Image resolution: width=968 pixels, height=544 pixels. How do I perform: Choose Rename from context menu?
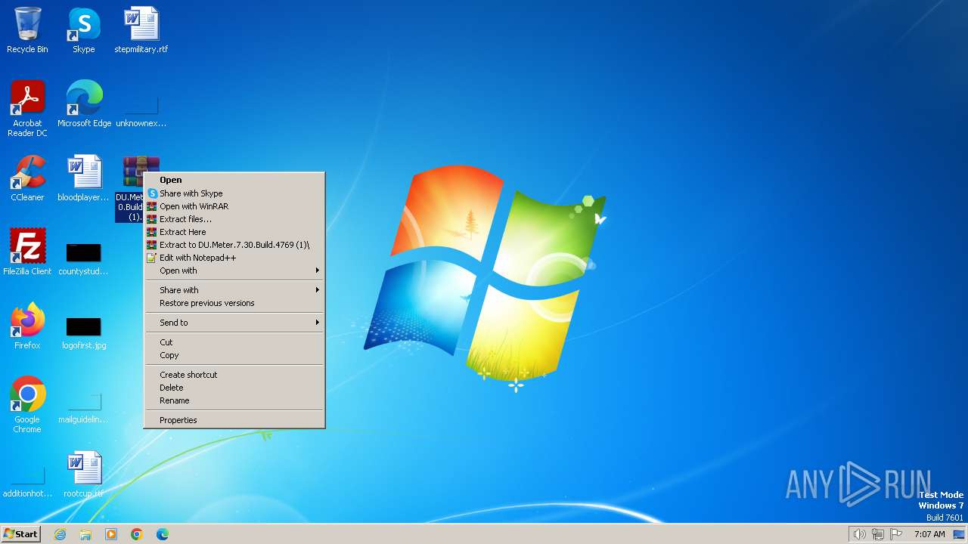[x=234, y=400]
